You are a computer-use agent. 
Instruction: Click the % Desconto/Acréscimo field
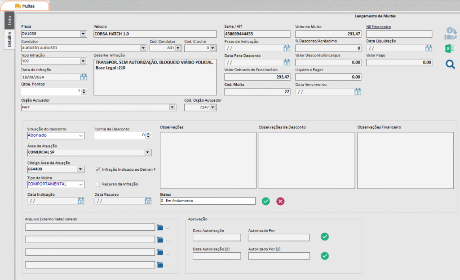(x=328, y=48)
